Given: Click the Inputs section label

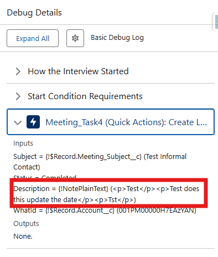Looking at the screenshot, I should coord(23,143).
